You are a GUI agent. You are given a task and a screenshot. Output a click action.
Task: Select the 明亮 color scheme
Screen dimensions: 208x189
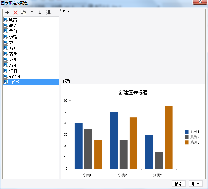coord(31,20)
